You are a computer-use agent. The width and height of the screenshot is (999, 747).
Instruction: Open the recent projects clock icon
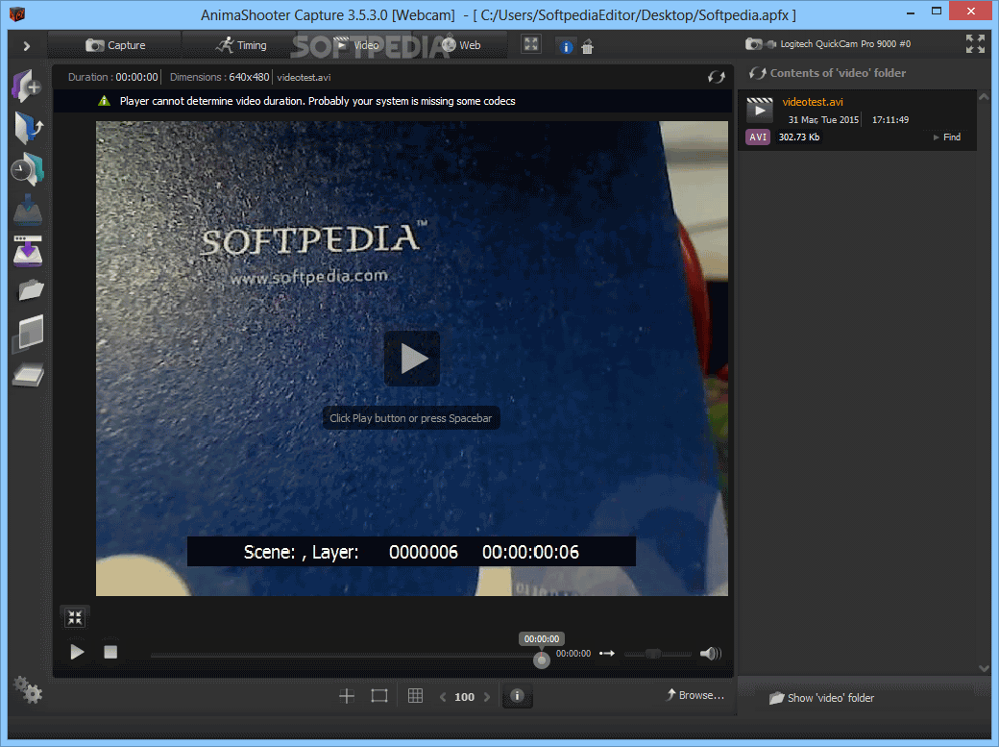(28, 169)
